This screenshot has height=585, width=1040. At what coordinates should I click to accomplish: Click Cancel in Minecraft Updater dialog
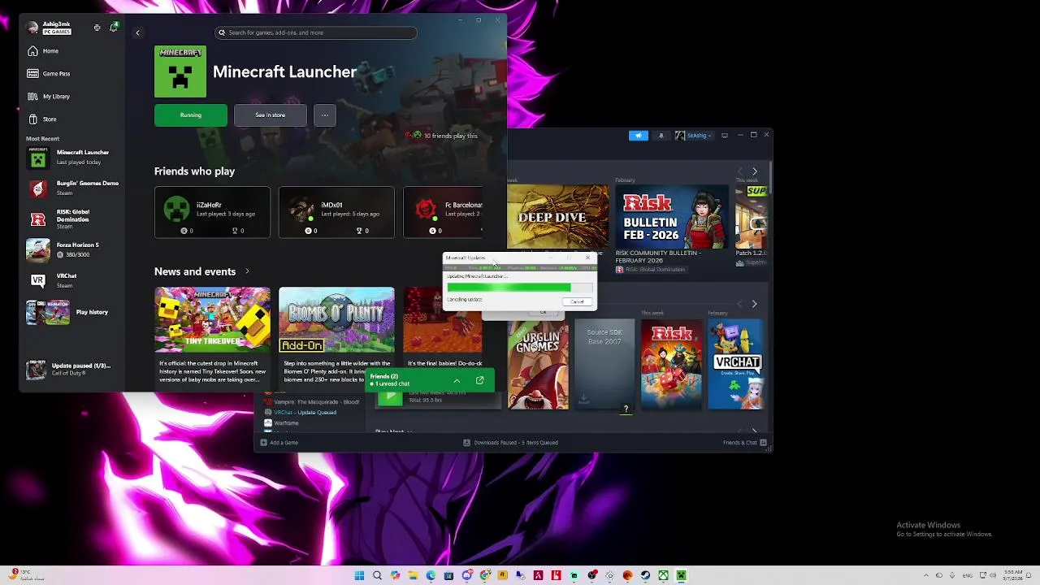(577, 301)
